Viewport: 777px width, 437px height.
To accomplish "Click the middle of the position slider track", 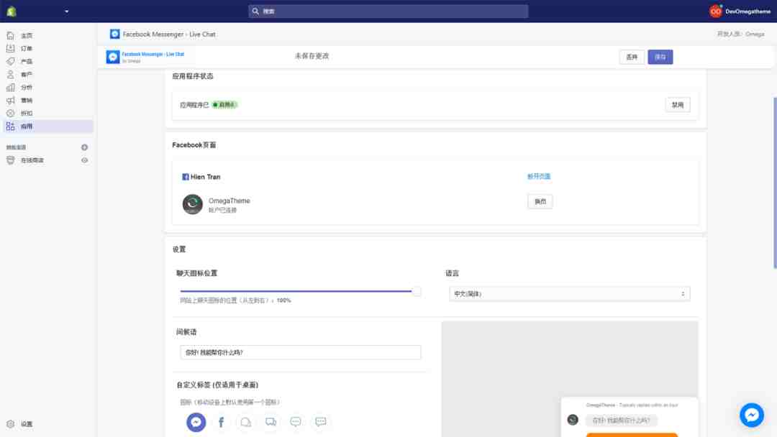I will pos(300,291).
